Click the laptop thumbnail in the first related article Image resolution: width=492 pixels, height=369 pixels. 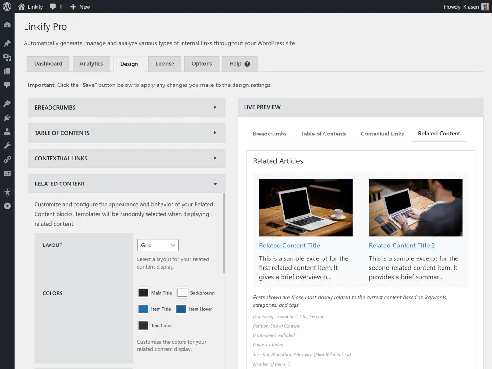click(306, 207)
